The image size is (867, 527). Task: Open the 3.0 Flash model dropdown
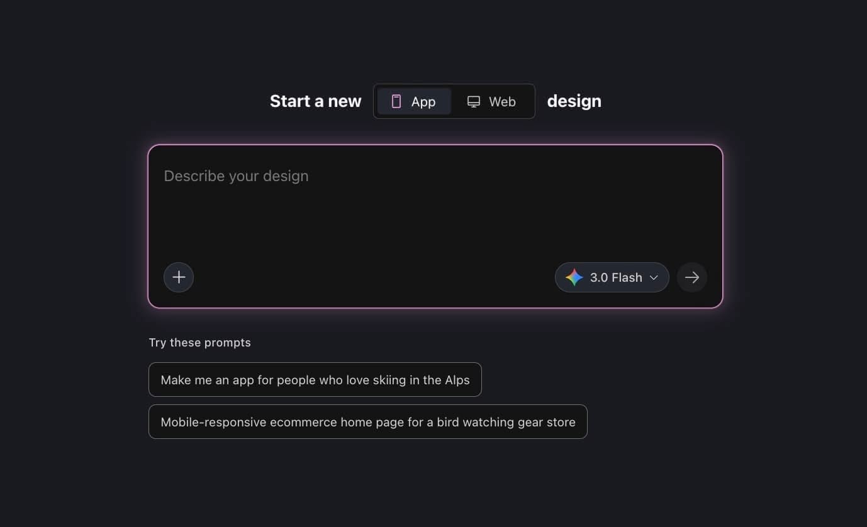pos(612,277)
